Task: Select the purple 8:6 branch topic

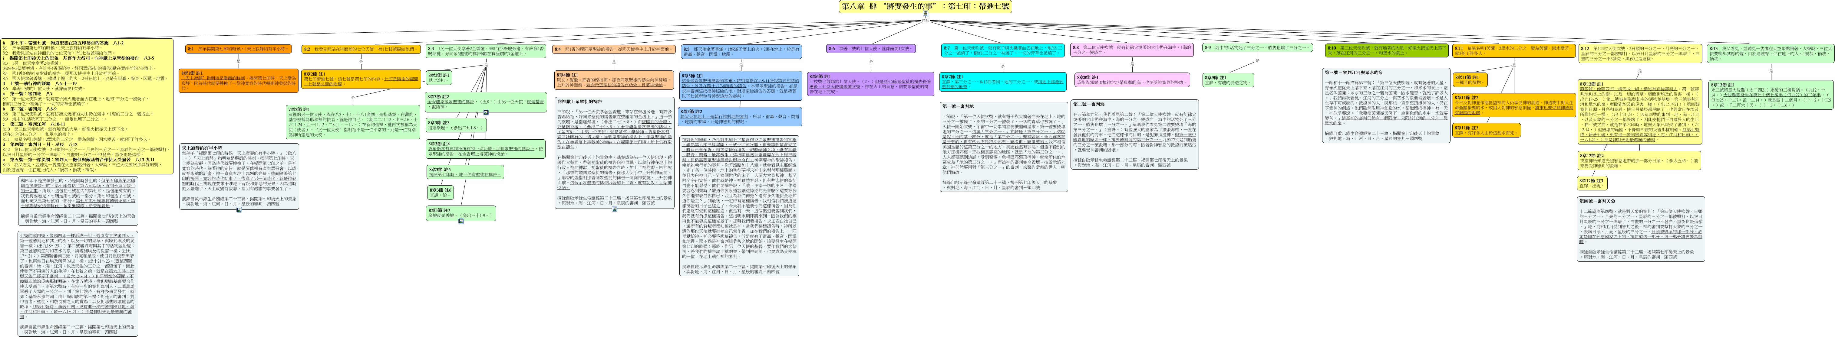Action: tap(871, 49)
